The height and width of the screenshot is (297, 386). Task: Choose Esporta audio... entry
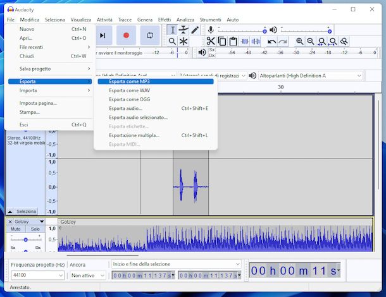pos(156,109)
